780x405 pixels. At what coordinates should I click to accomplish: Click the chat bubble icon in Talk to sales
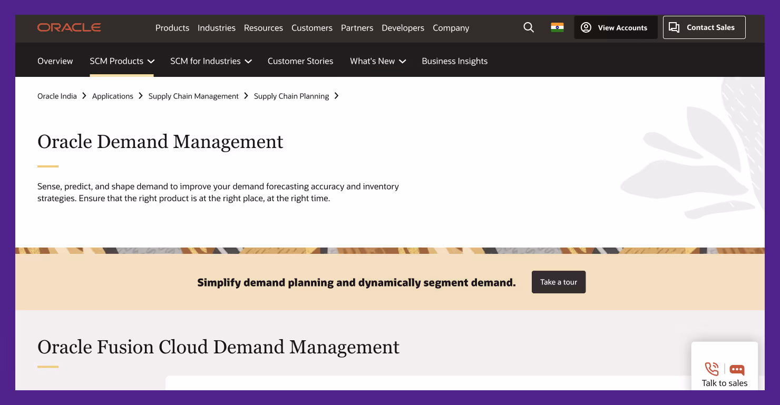click(x=737, y=370)
